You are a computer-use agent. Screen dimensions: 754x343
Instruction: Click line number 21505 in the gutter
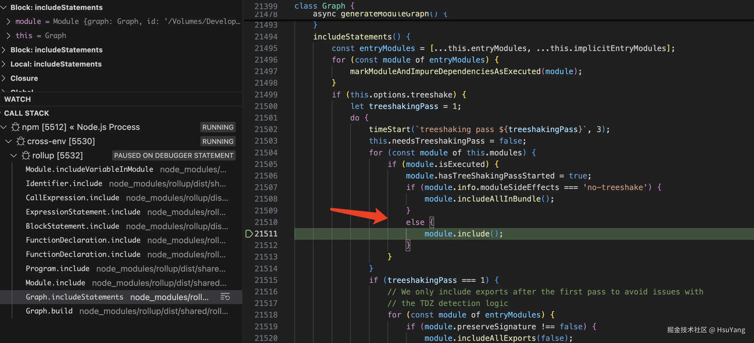[x=265, y=164]
